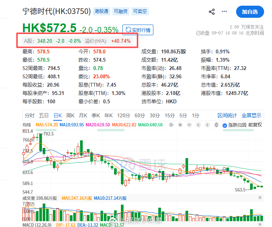Image resolution: width=272 pixels, height=227 pixels.
Task: Click the 成交额 value 11.42亿
Action: point(170,60)
